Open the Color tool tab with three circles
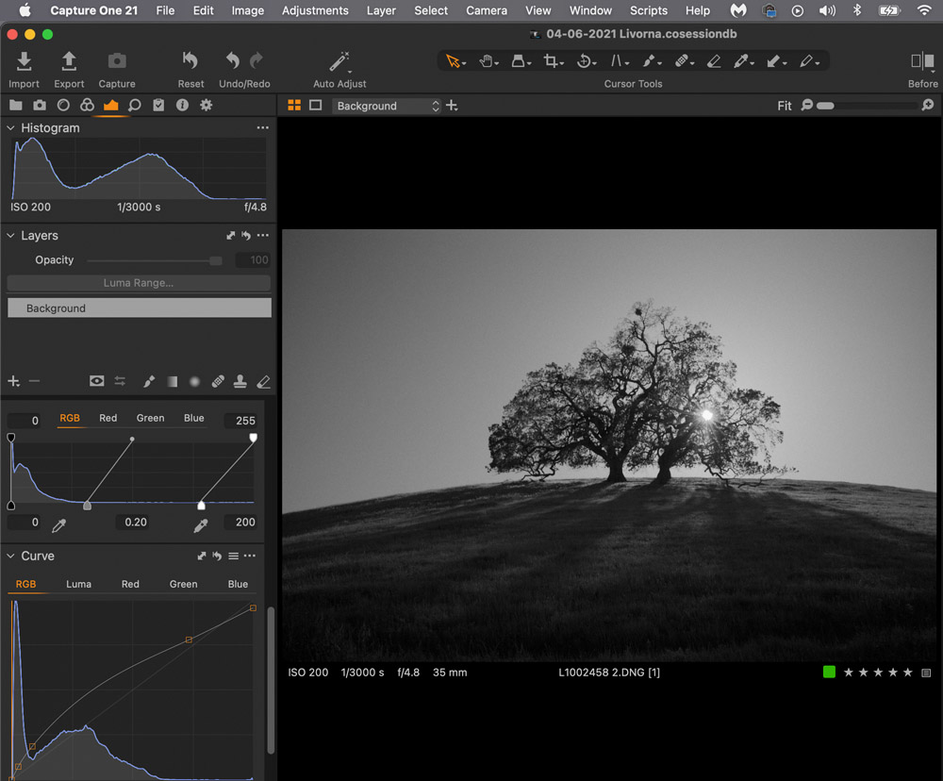The image size is (943, 781). tap(87, 106)
